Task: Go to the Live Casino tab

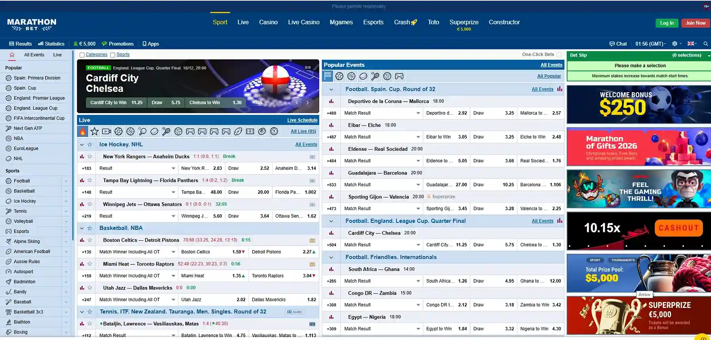Action: [x=303, y=22]
